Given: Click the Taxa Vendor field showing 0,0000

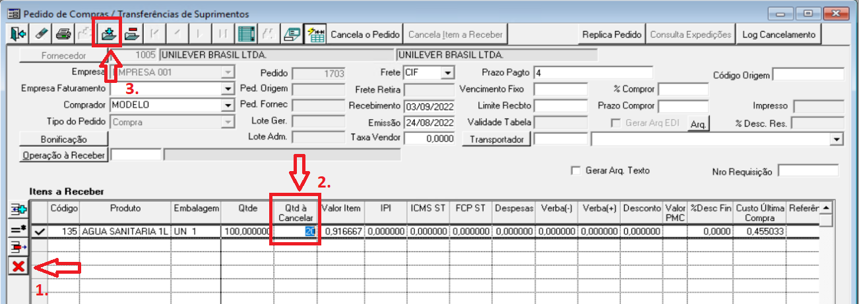Looking at the screenshot, I should (x=430, y=139).
